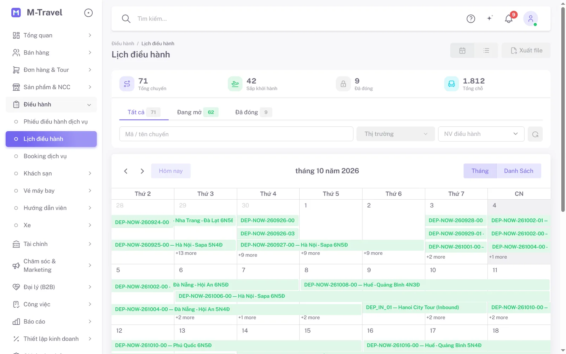This screenshot has height=354, width=566.
Task: Click the search magnifier icon
Action: click(126, 19)
